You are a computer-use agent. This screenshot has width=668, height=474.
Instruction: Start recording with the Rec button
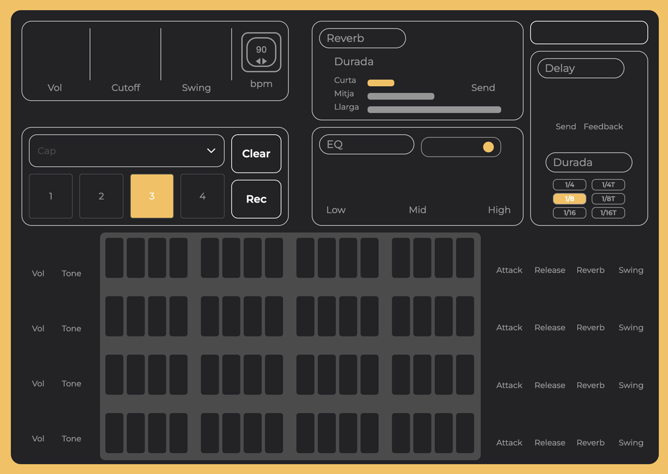pos(256,199)
